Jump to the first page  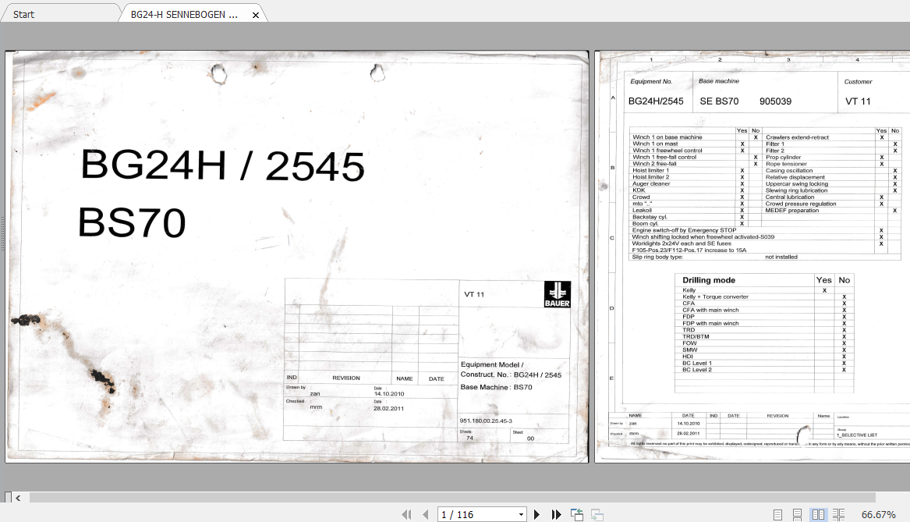406,514
